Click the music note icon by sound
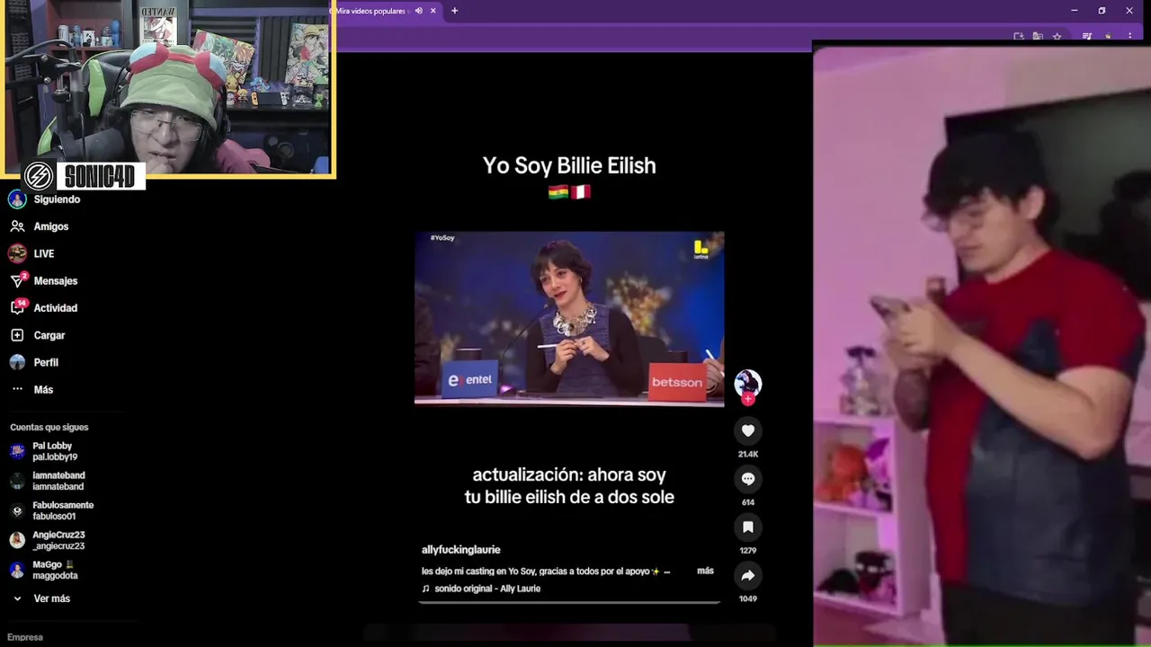This screenshot has height=647, width=1151. point(425,589)
